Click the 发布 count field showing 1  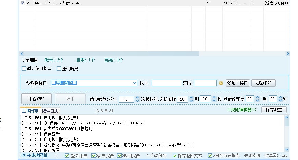pyautogui.click(x=126, y=99)
